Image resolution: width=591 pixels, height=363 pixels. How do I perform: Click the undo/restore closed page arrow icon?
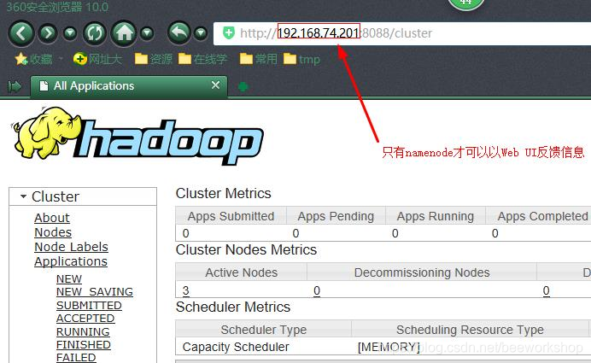pos(179,33)
